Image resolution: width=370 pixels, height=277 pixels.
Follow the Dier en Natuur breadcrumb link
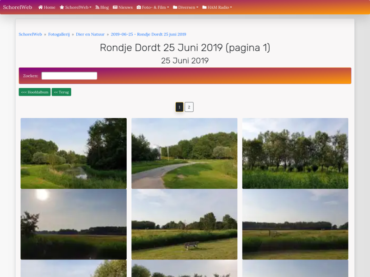(90, 34)
